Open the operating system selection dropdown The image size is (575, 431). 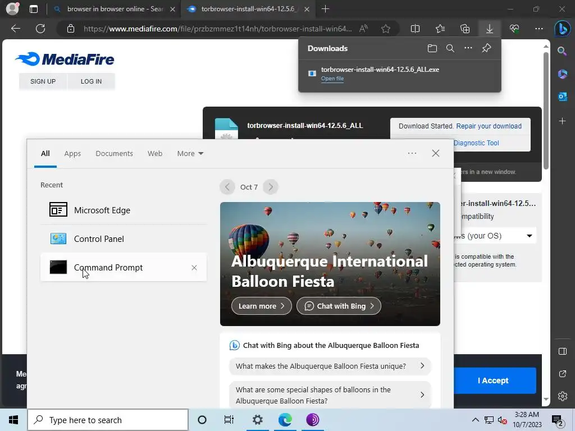click(x=495, y=236)
